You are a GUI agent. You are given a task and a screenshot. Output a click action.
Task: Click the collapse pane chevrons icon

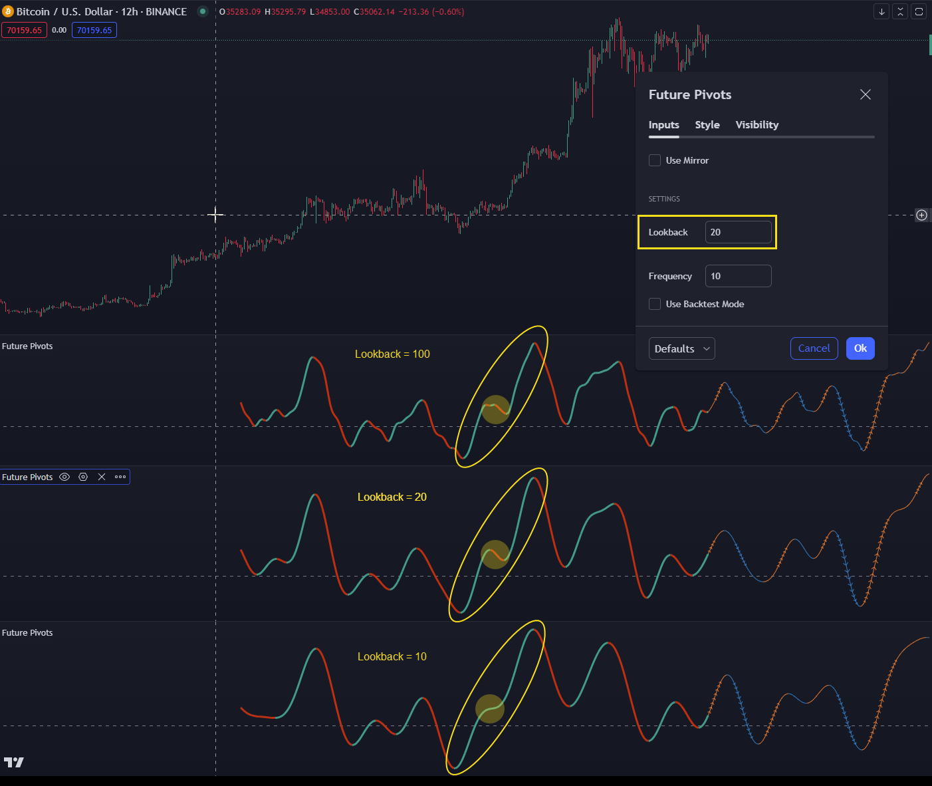[x=900, y=12]
